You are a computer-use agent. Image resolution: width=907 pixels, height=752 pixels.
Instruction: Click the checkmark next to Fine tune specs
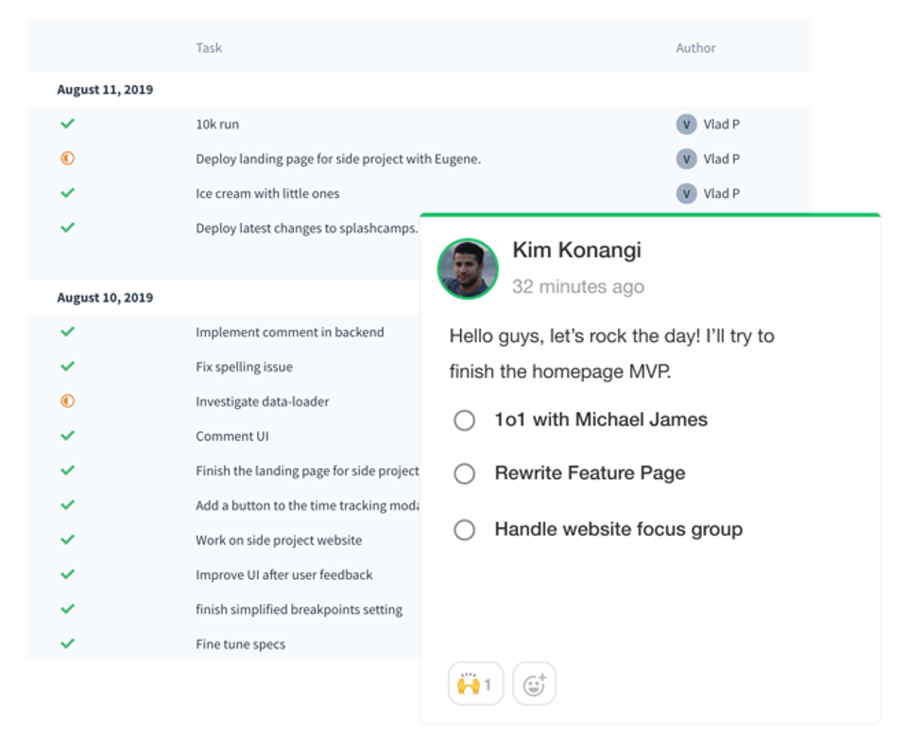(67, 643)
